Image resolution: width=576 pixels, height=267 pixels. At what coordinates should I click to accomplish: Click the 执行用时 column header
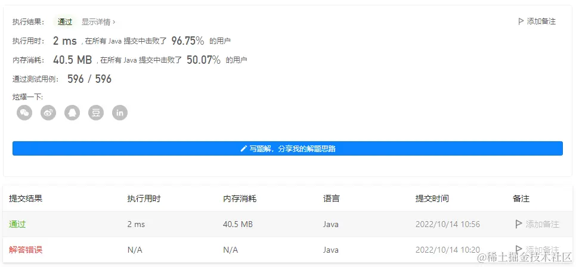(144, 198)
